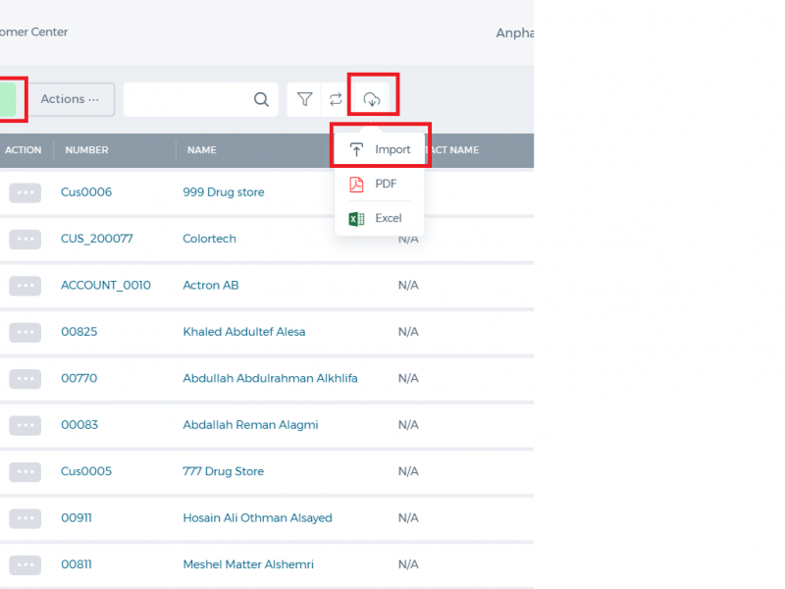Open customer number Cus0005

[86, 471]
